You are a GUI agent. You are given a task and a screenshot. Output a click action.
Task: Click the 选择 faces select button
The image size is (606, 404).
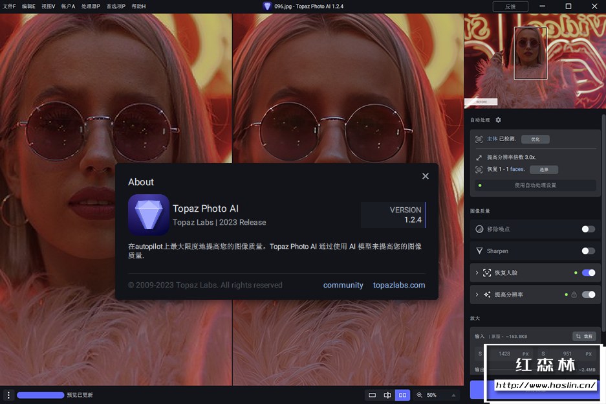544,170
